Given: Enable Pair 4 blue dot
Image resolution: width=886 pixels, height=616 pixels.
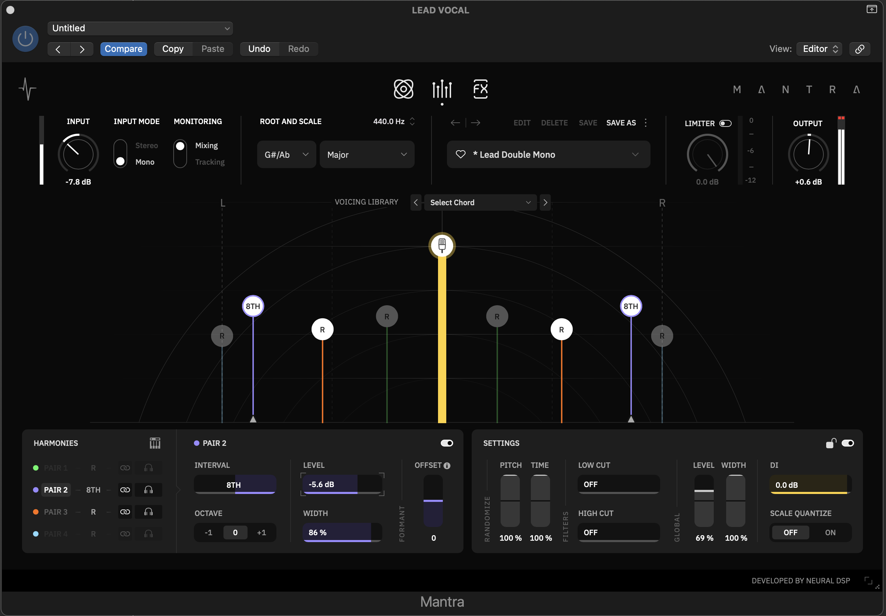Looking at the screenshot, I should pyautogui.click(x=36, y=534).
